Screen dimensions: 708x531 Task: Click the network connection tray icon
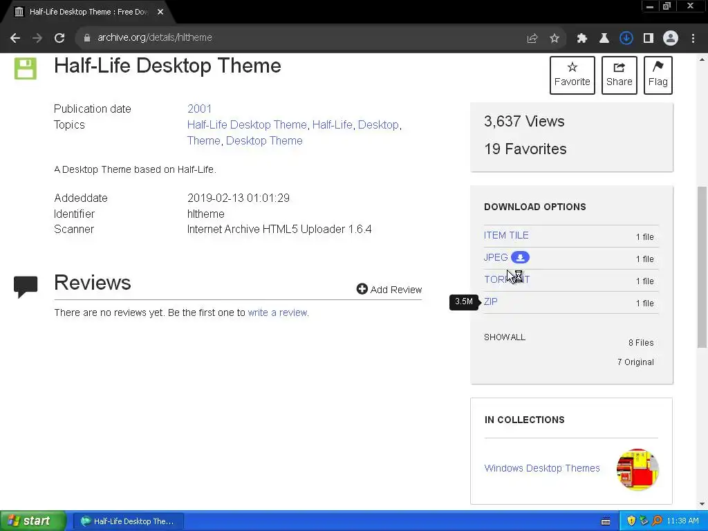coord(644,521)
